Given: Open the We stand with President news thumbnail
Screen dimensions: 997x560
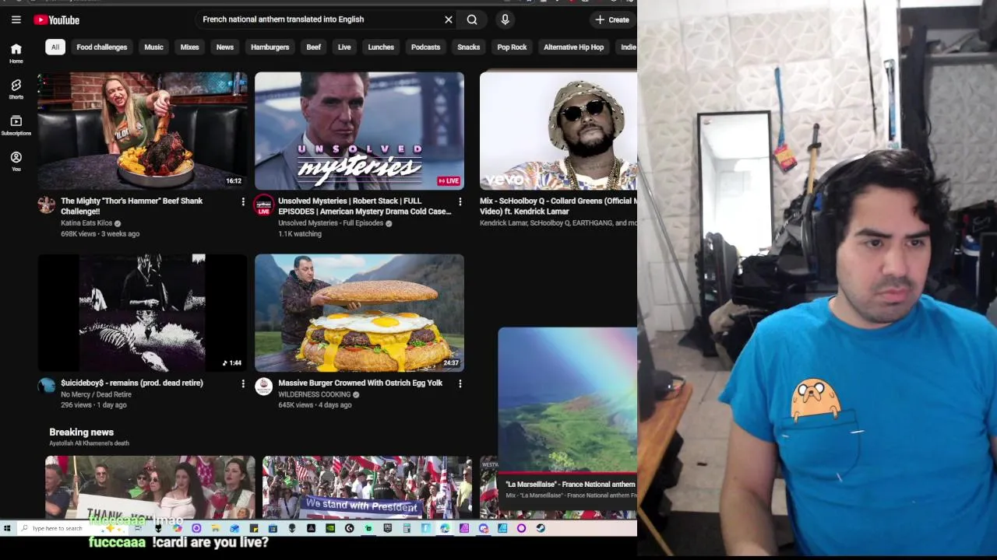Looking at the screenshot, I should [x=367, y=487].
